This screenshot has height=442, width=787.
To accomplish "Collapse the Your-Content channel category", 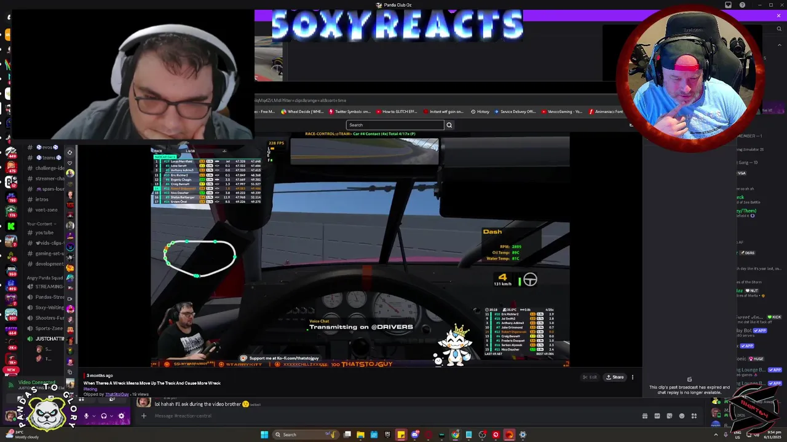I will [41, 224].
